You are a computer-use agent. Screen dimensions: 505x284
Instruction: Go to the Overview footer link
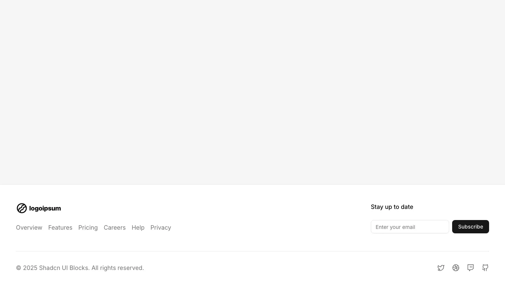point(29,227)
